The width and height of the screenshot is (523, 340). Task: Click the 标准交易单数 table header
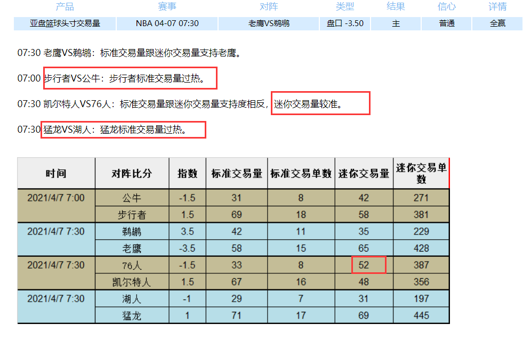pyautogui.click(x=301, y=173)
